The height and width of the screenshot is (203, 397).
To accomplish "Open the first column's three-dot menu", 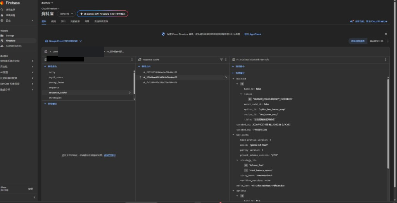I will 132,60.
